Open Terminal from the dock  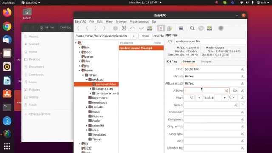coord(7,107)
